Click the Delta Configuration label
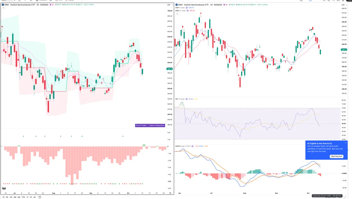The width and height of the screenshot is (352, 199). (x=157, y=125)
